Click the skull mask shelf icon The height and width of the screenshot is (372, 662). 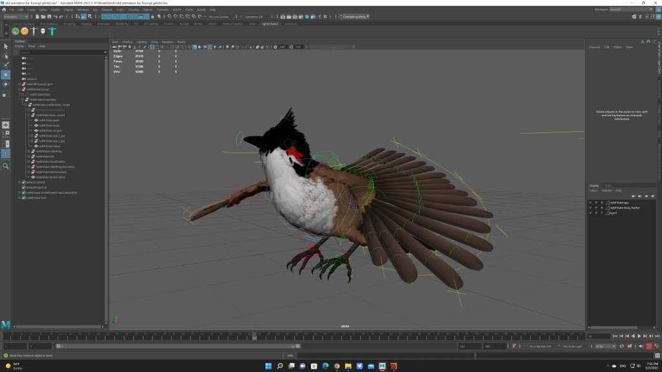click(x=43, y=30)
